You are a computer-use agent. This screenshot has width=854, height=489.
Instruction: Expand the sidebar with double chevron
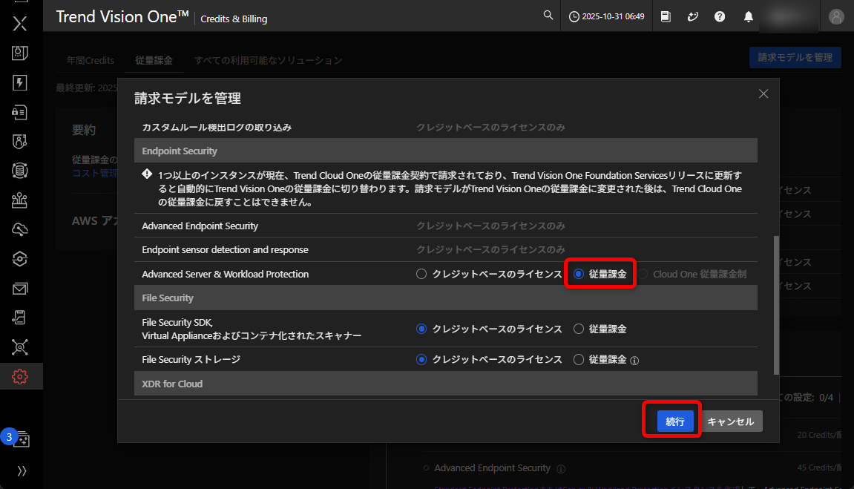click(22, 471)
